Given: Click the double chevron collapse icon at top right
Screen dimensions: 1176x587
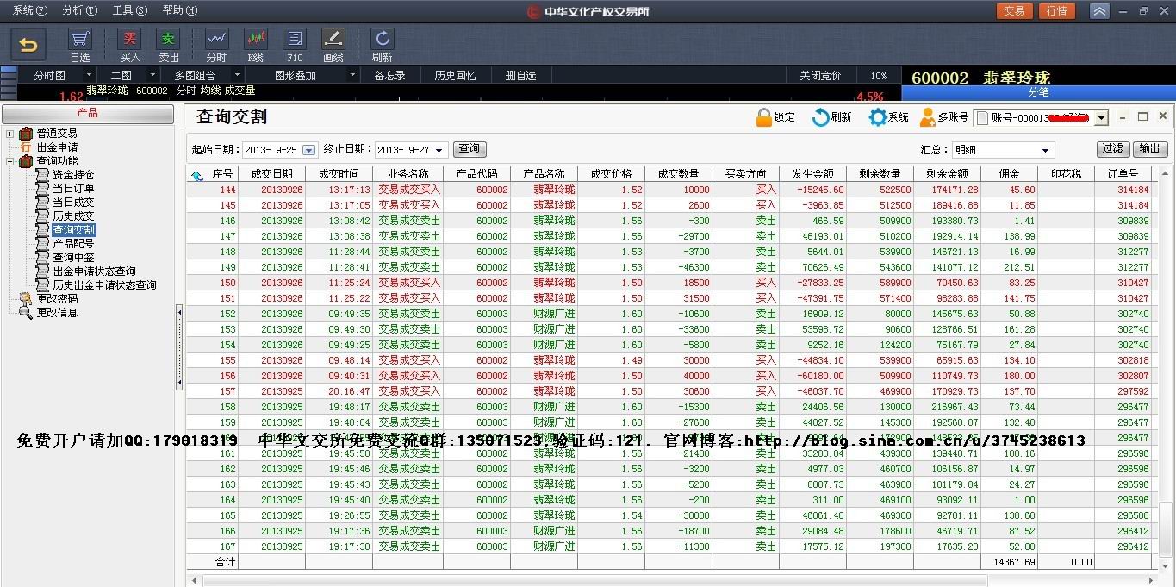Looking at the screenshot, I should (1099, 11).
